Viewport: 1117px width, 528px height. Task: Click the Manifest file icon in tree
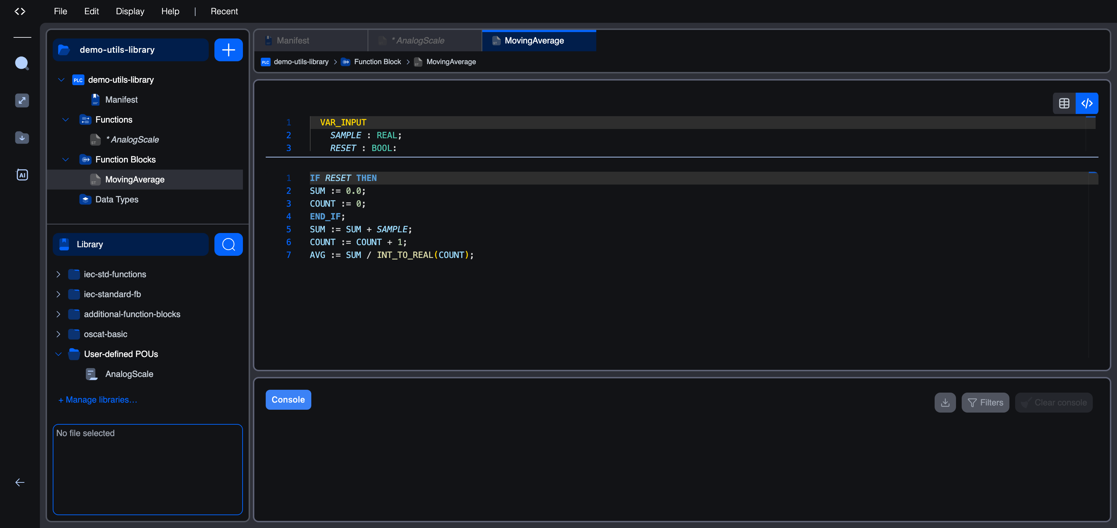pyautogui.click(x=95, y=100)
